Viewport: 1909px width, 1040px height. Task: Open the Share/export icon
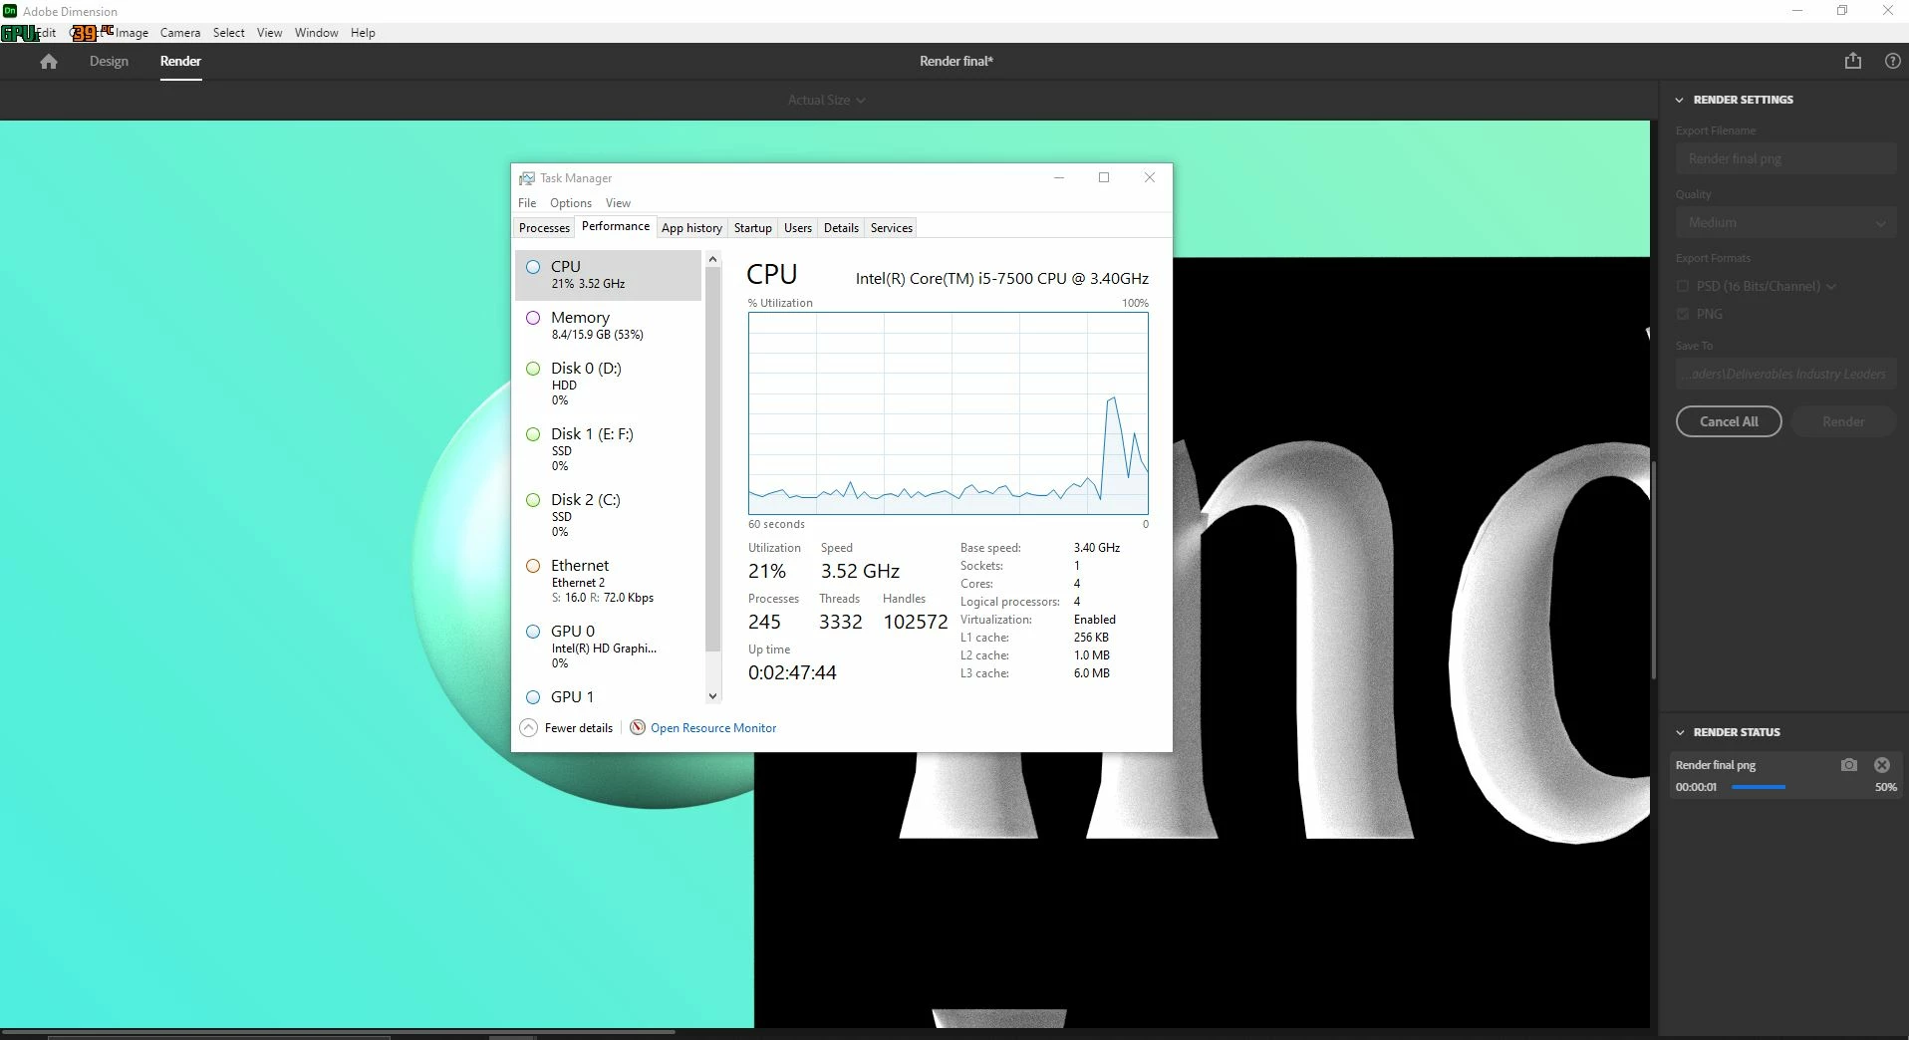(x=1852, y=61)
